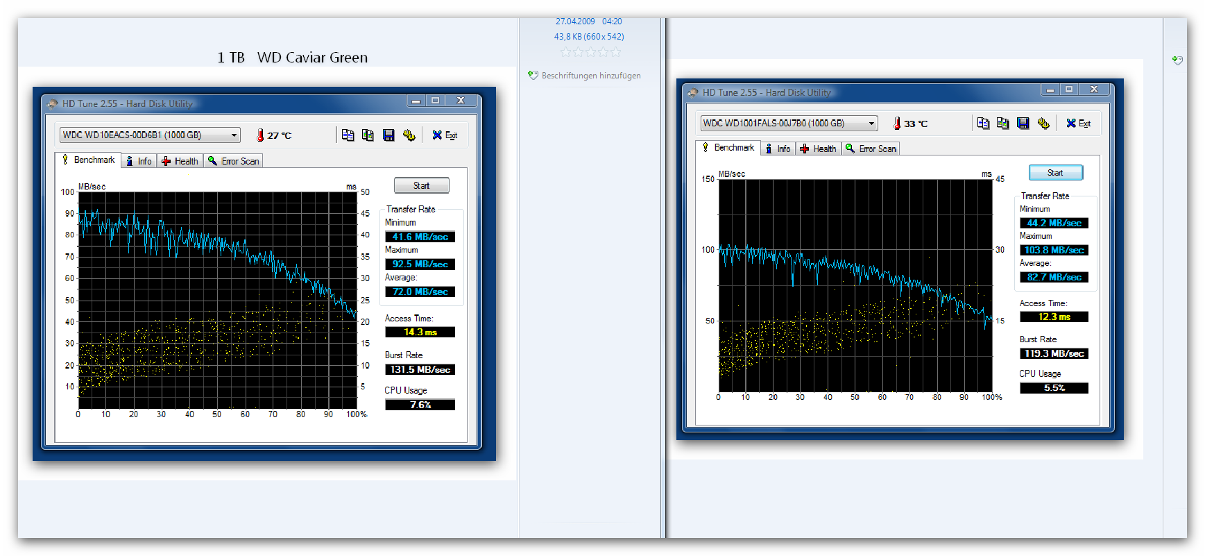Click Exit in the WD1001FALS window toolbar
The width and height of the screenshot is (1205, 556).
click(x=1079, y=124)
